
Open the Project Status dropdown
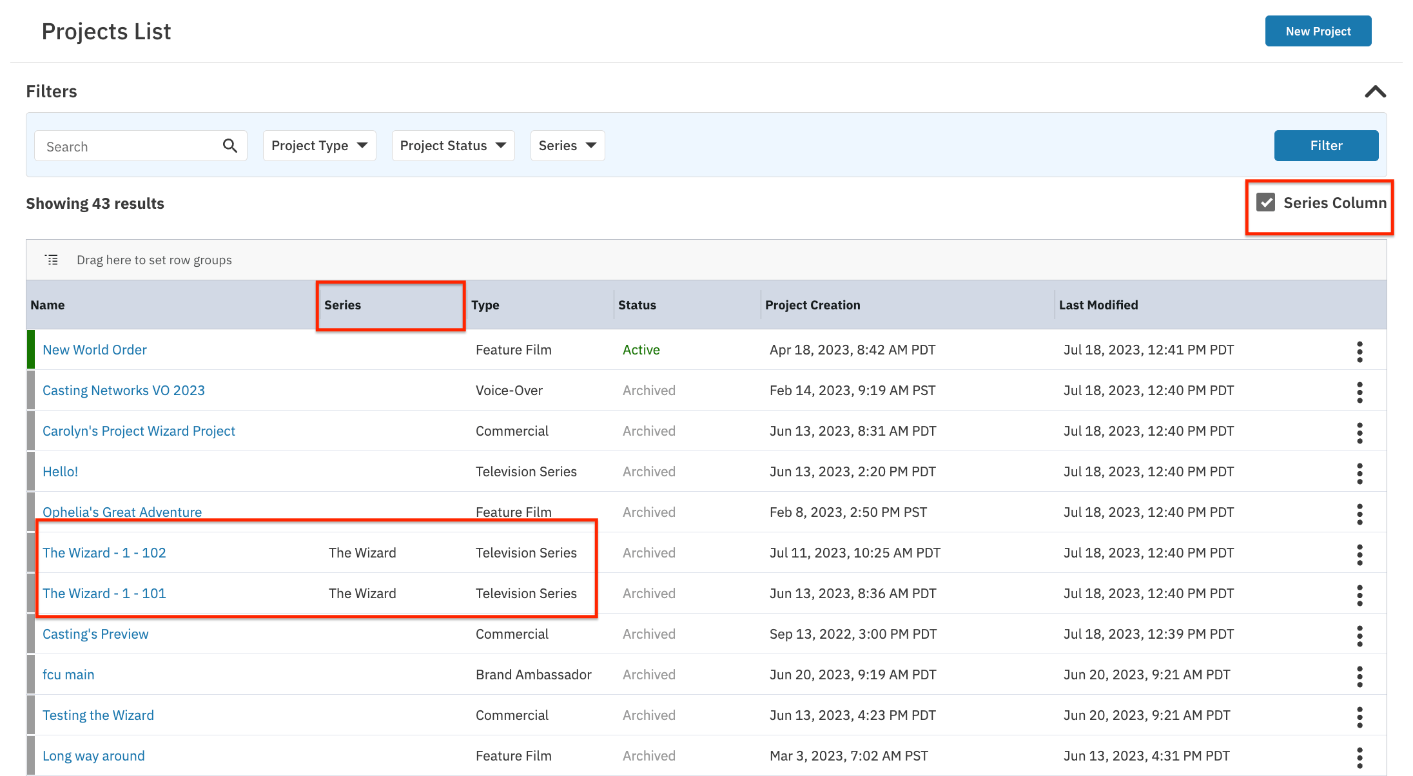click(453, 146)
